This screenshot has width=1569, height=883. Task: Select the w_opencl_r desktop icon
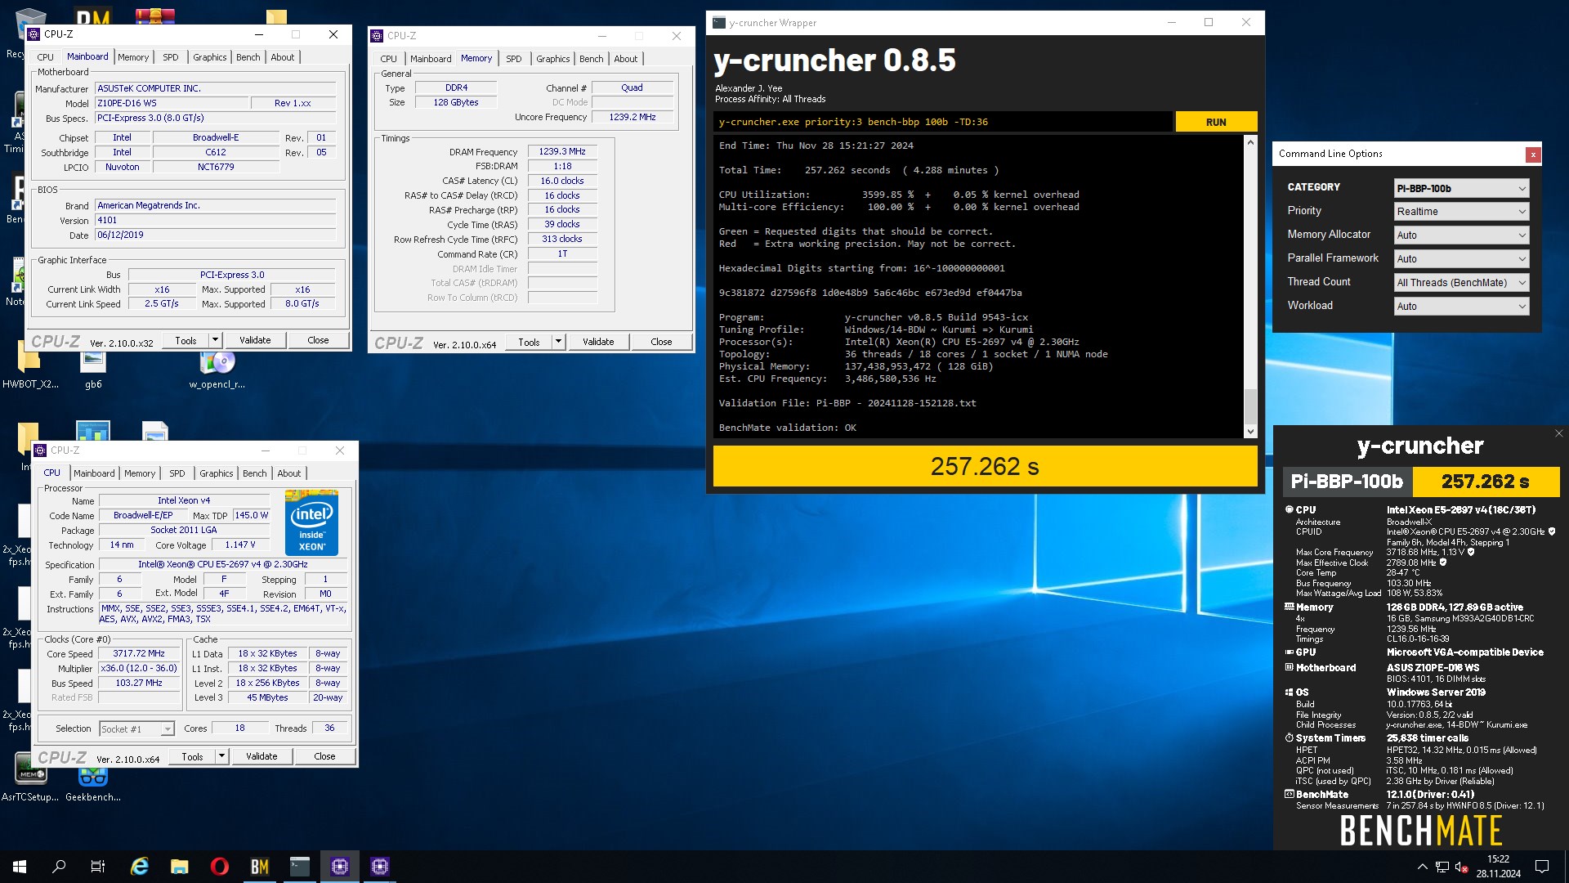coord(217,368)
